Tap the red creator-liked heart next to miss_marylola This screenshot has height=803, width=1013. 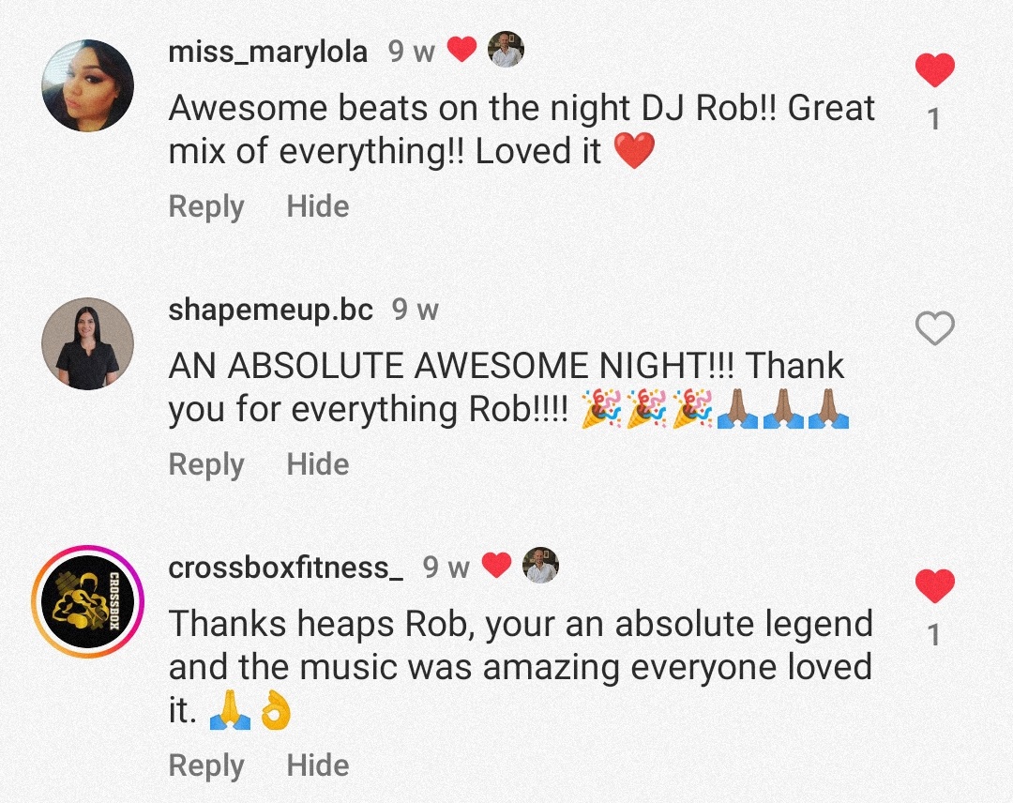(461, 49)
